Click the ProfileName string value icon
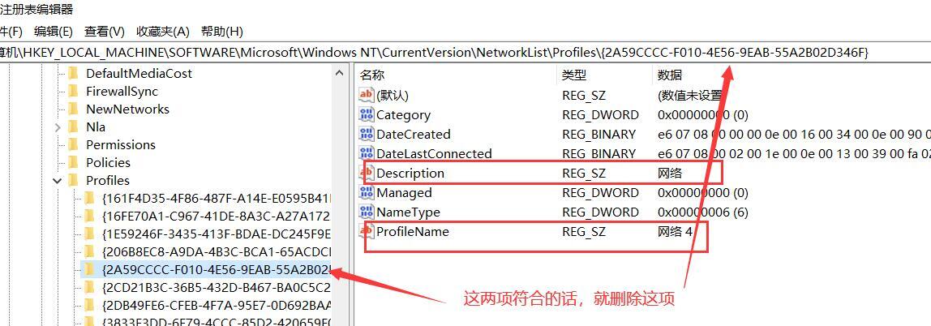This screenshot has width=931, height=326. (x=367, y=232)
